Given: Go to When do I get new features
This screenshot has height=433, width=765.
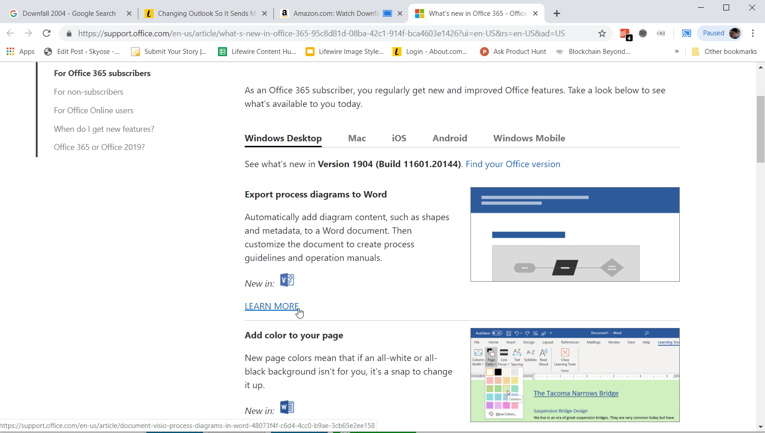Looking at the screenshot, I should (x=104, y=129).
